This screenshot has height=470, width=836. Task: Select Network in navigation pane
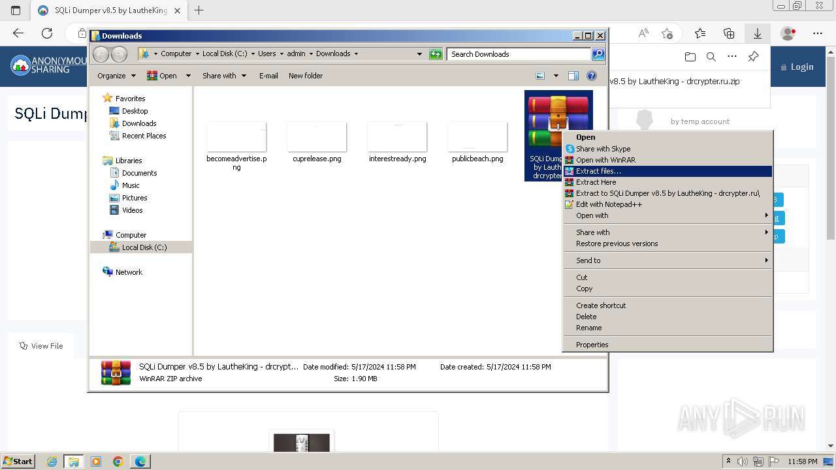click(129, 272)
